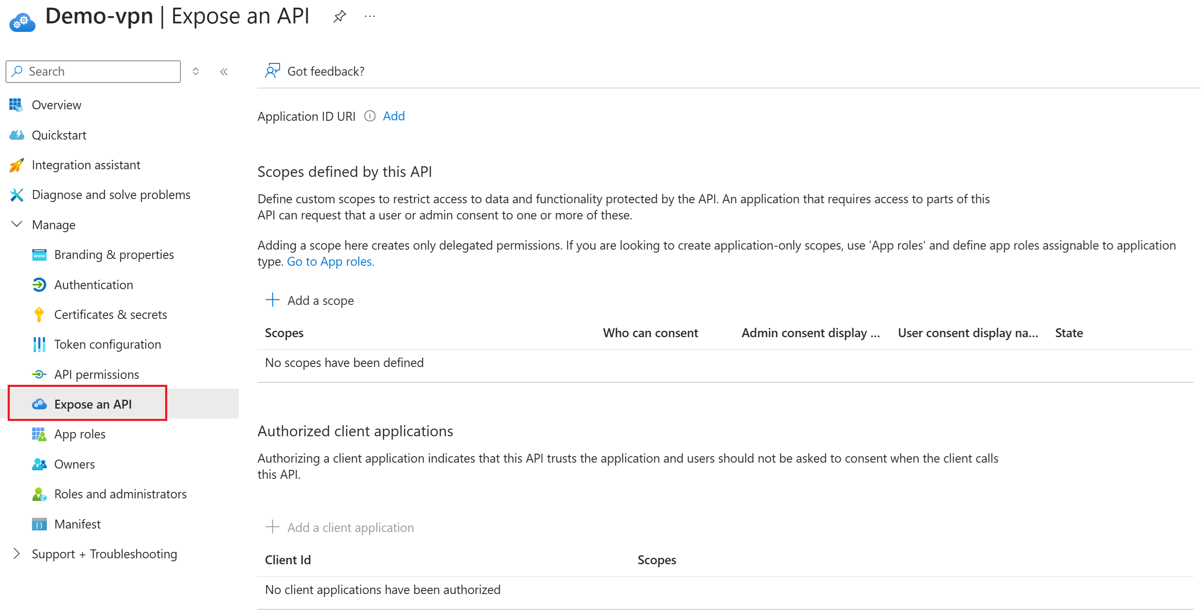Click the plus icon for Add a scope
Viewport: 1201px width, 614px height.
point(272,299)
